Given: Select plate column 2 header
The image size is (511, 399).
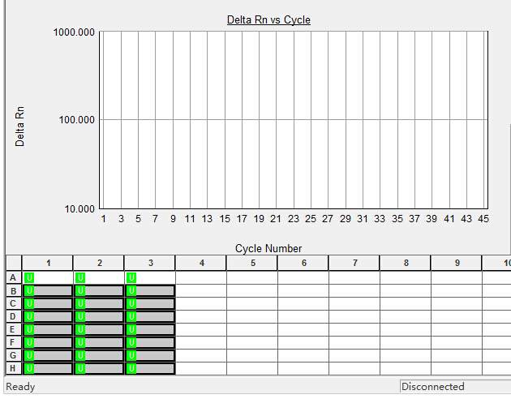Looking at the screenshot, I should [x=99, y=263].
